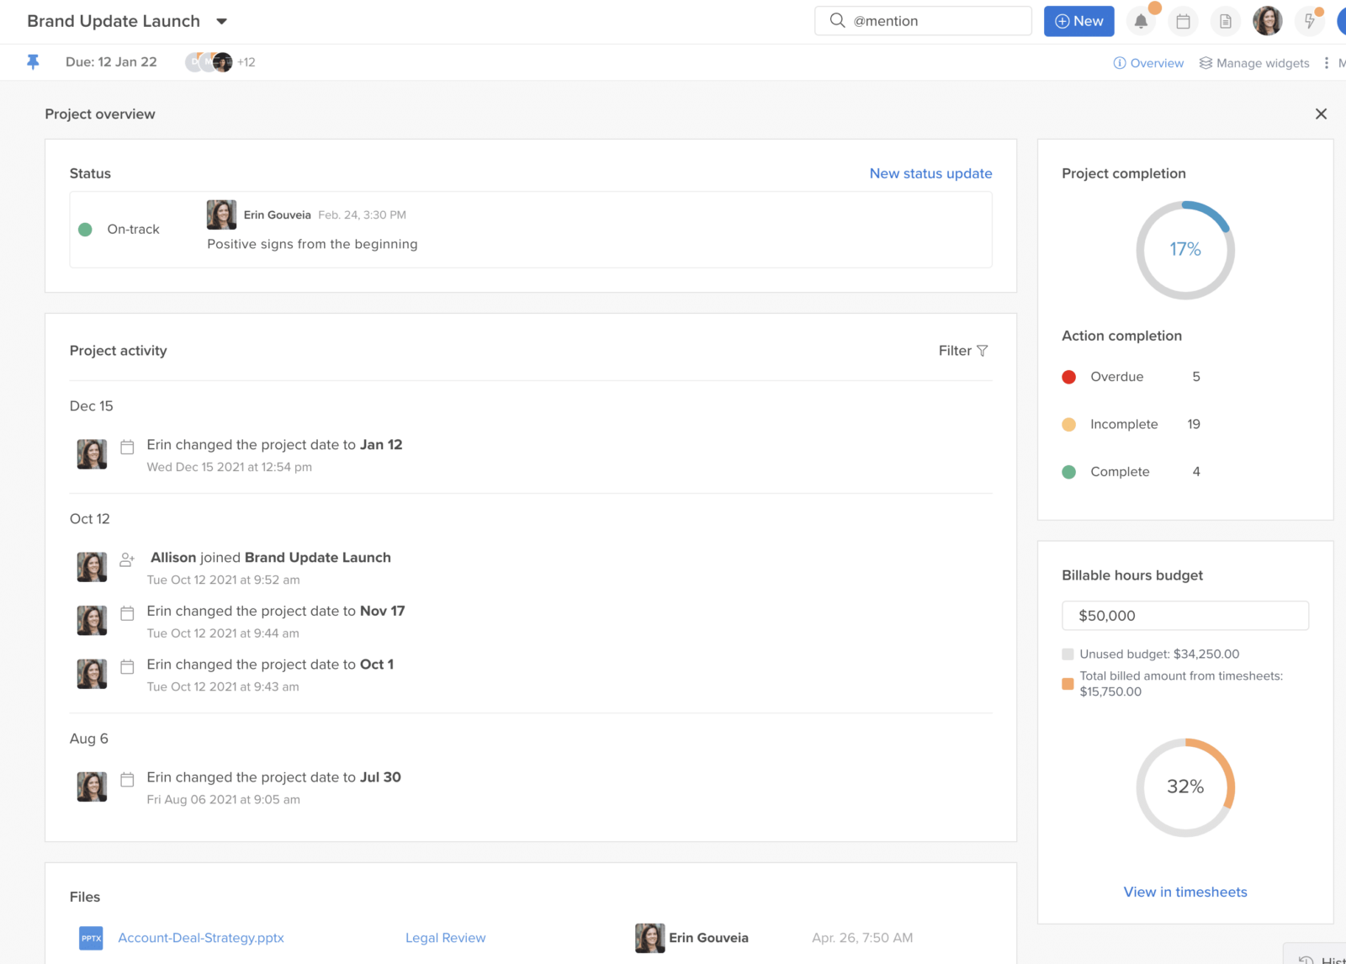The image size is (1346, 964).
Task: Click the 32% billable budget donut chart
Action: [1185, 787]
